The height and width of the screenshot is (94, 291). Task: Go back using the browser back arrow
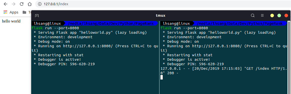pyautogui.click(x=6, y=4)
